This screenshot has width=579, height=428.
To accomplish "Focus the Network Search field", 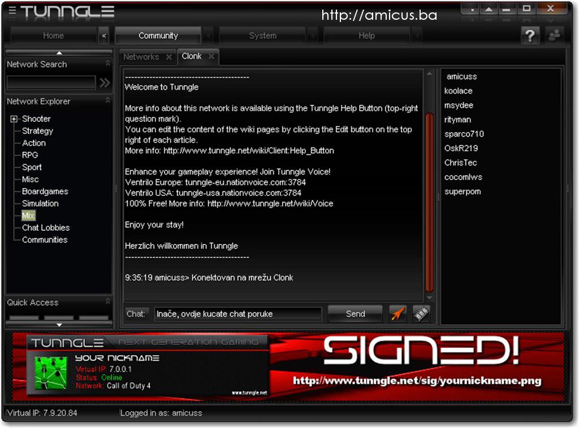I will point(51,82).
